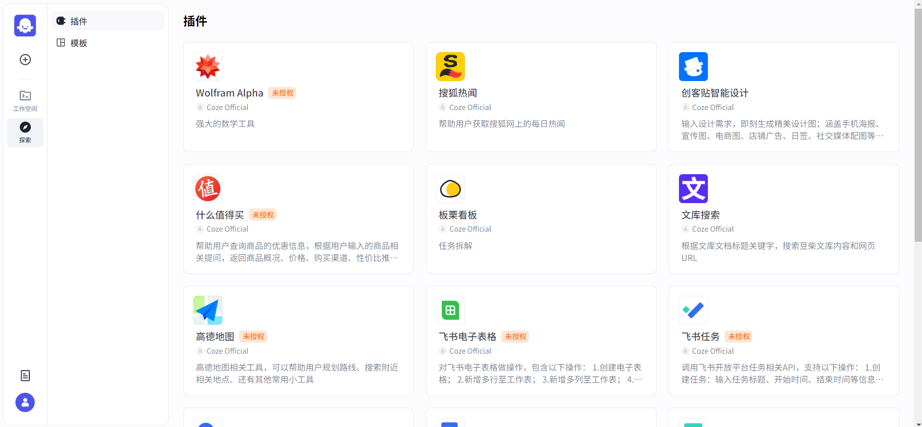Screen dimensions: 922x427
Task: Click the user avatar icon
Action: pyautogui.click(x=25, y=402)
